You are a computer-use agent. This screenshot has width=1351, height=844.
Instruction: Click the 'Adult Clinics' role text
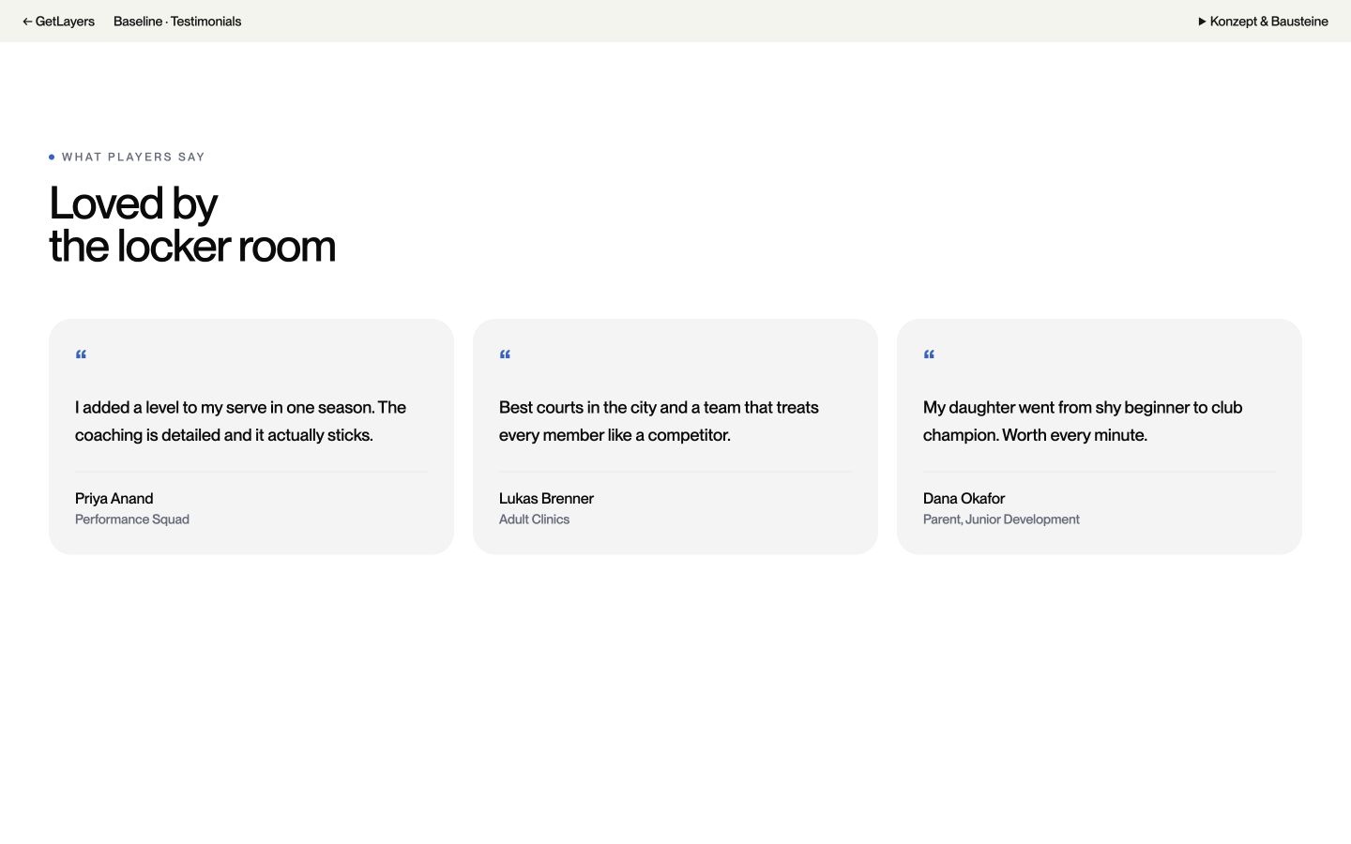click(534, 520)
